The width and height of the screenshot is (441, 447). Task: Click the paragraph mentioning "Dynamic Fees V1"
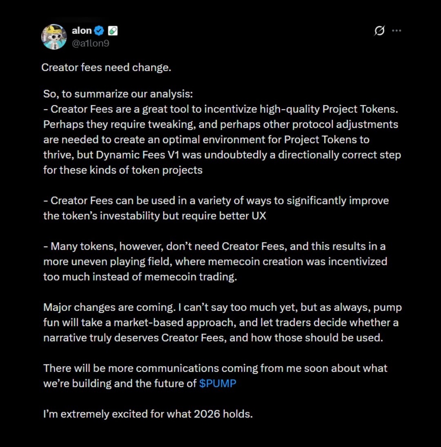(222, 155)
